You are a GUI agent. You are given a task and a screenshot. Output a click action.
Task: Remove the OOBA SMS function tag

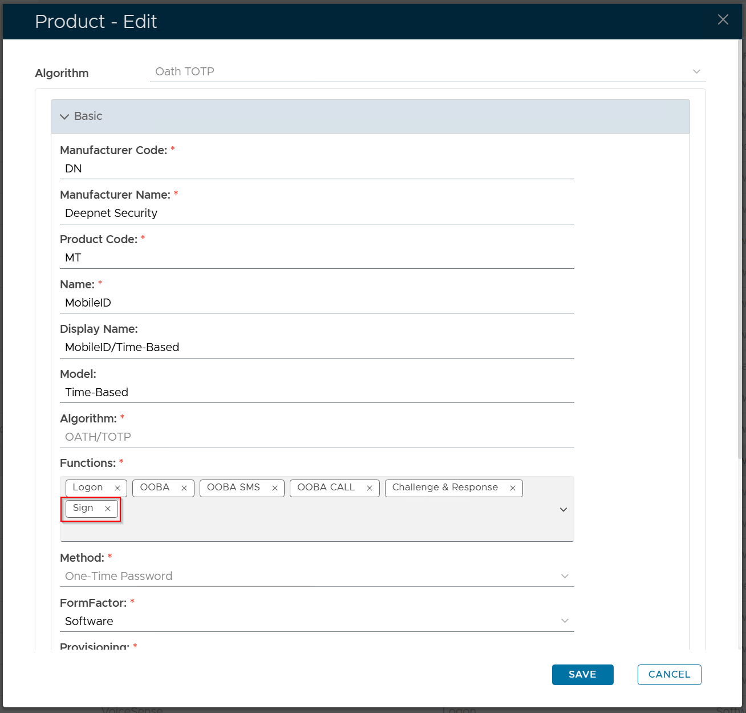pyautogui.click(x=275, y=488)
